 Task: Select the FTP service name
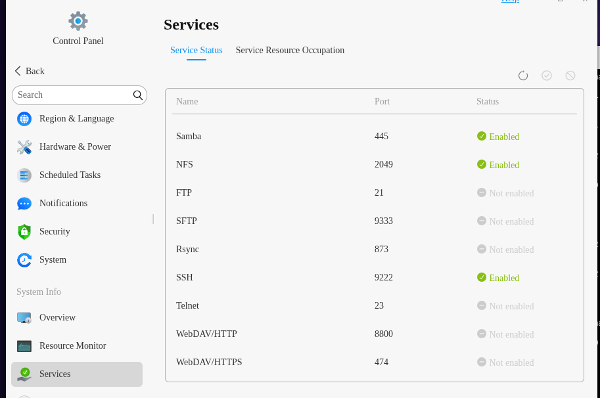183,192
